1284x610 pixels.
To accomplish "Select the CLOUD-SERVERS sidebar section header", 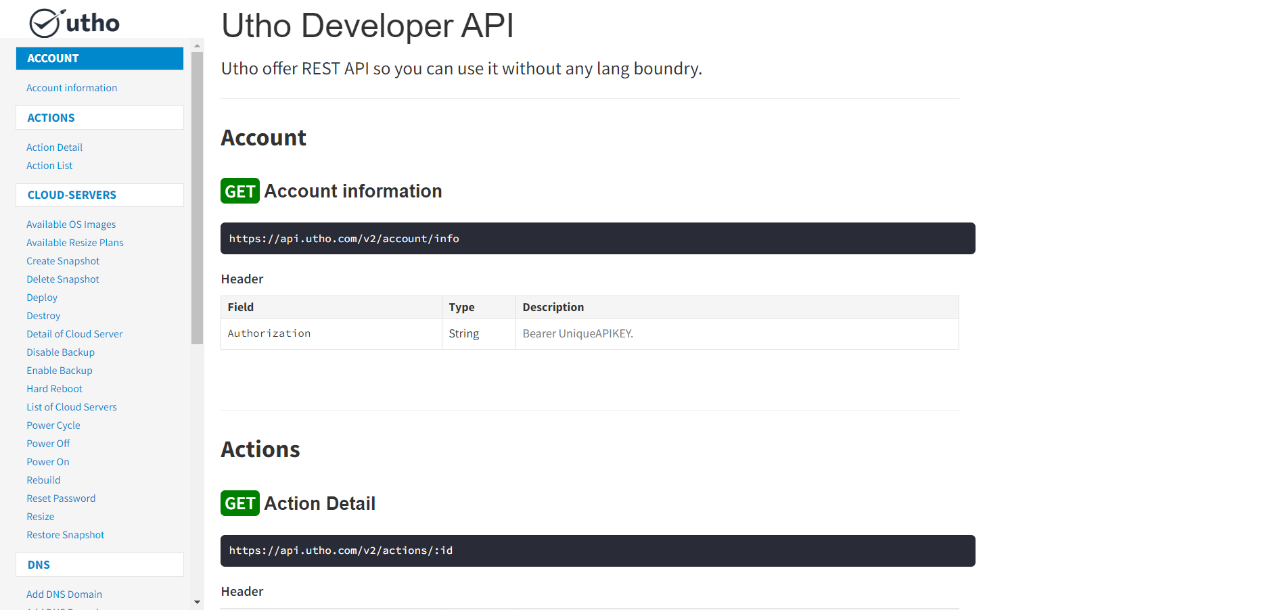I will (99, 195).
